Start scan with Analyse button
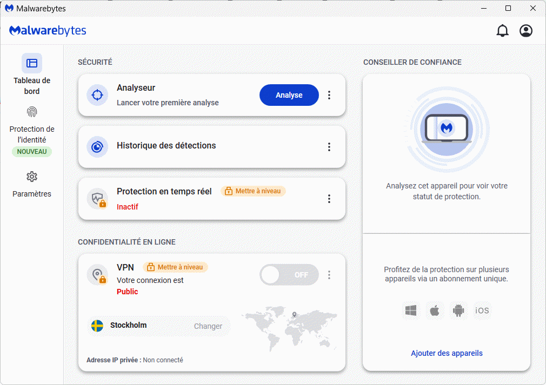This screenshot has height=385, width=546. [289, 95]
